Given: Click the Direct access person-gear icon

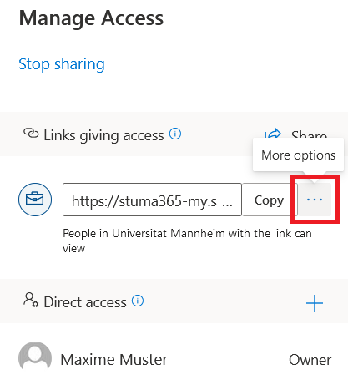Looking at the screenshot, I should click(x=31, y=300).
